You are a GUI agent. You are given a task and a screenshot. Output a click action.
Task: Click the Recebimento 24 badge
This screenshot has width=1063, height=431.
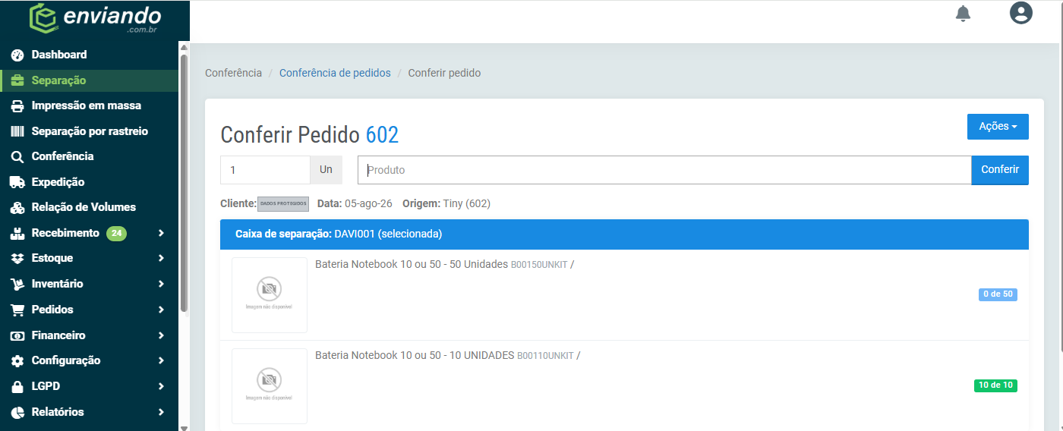(116, 233)
